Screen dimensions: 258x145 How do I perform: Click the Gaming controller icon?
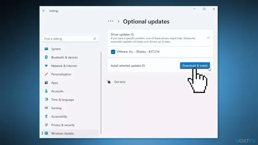pos(46,108)
